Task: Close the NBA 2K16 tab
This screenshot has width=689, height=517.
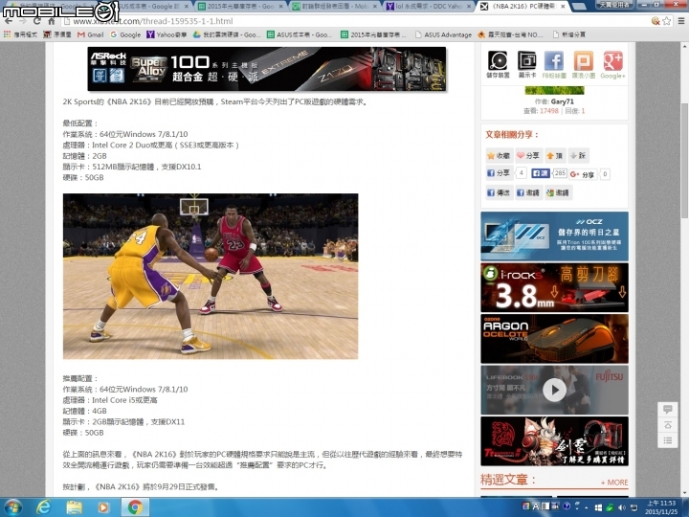Action: point(563,6)
